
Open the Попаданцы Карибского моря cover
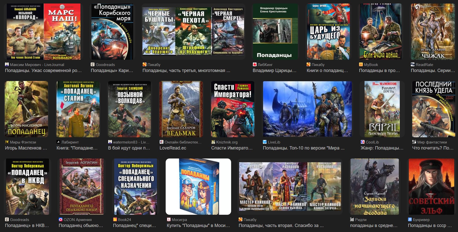coord(112,31)
